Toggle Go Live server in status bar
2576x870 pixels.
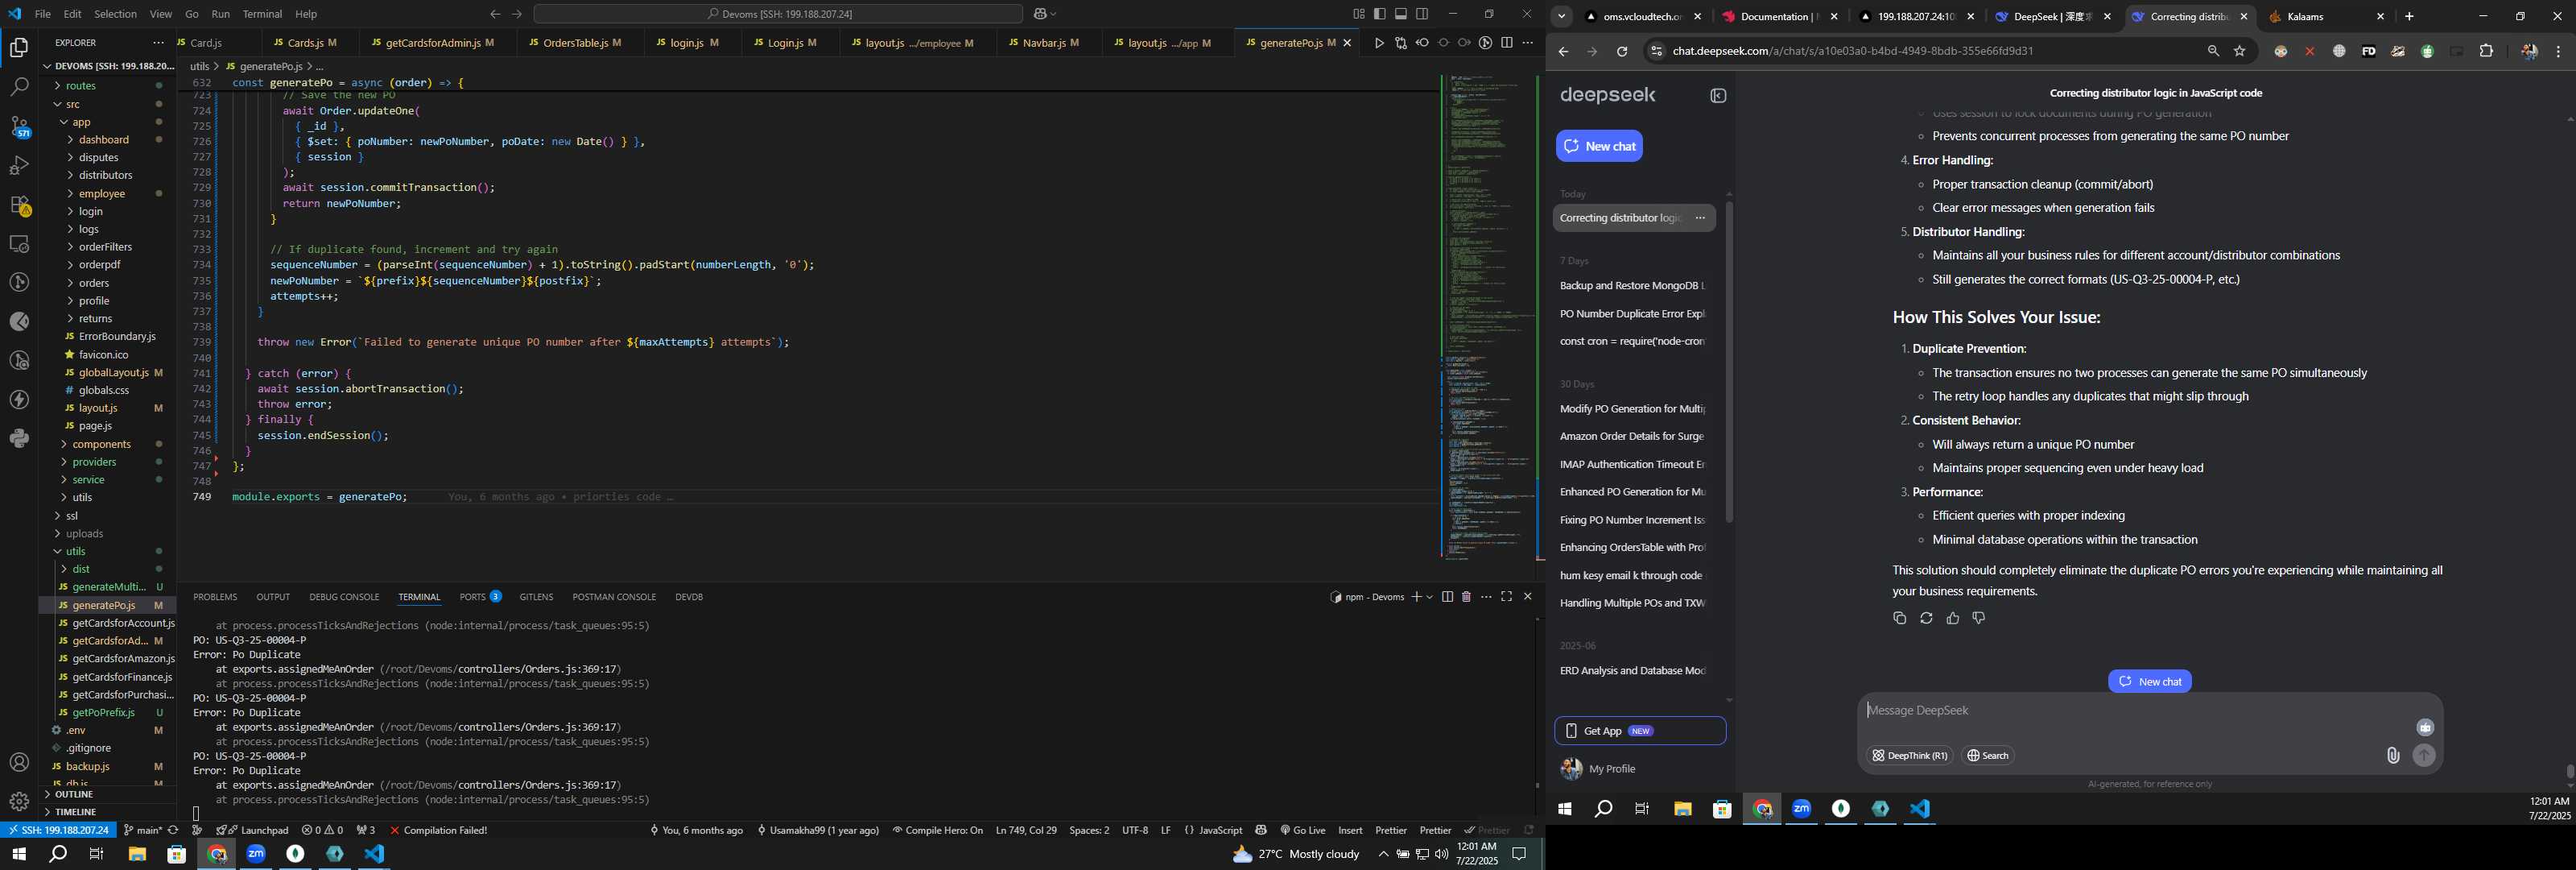tap(1302, 830)
